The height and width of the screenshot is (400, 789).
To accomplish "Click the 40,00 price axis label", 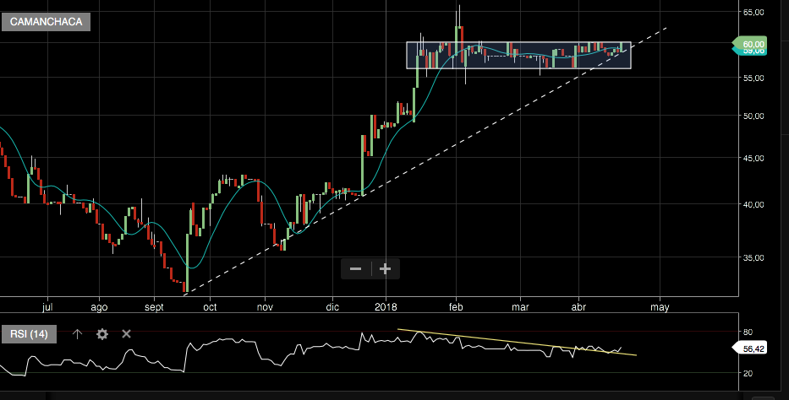I will (753, 204).
